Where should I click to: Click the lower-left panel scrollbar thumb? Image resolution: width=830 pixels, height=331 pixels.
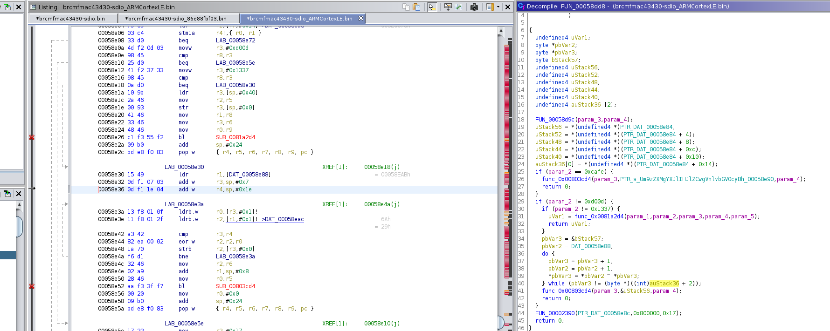point(19,226)
